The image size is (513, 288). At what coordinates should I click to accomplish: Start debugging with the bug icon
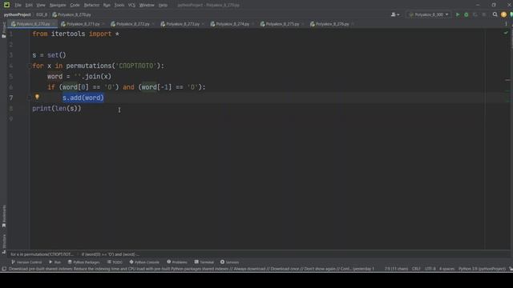pos(467,14)
